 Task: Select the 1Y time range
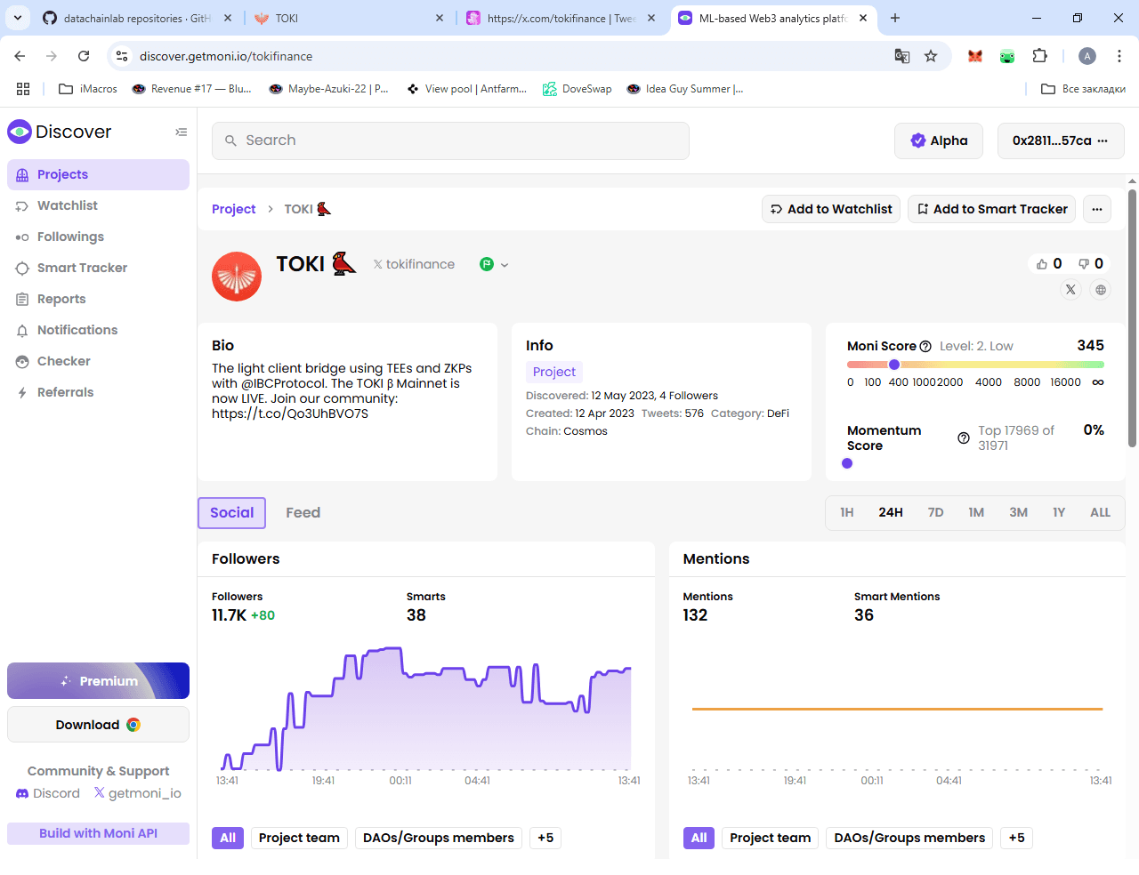click(1059, 512)
